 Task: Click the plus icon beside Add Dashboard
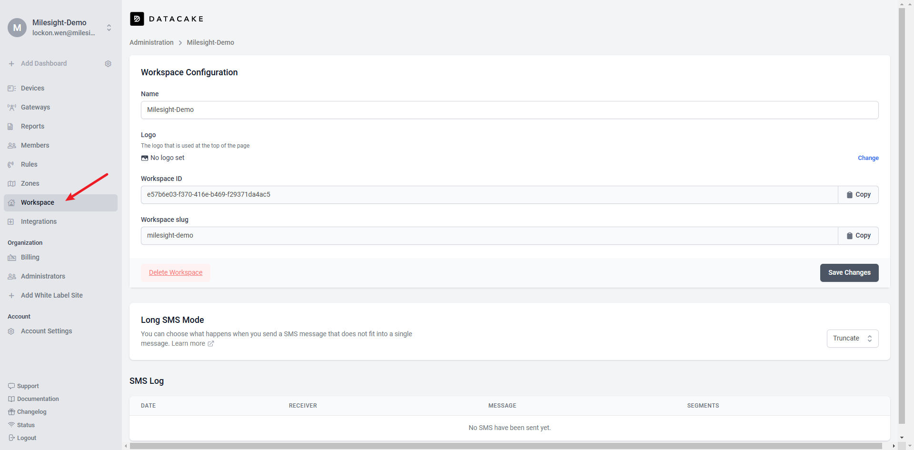pos(11,63)
